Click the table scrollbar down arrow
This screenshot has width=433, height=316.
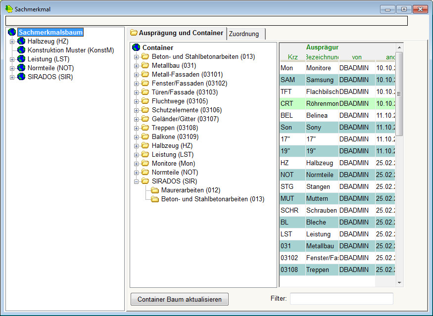click(x=399, y=282)
